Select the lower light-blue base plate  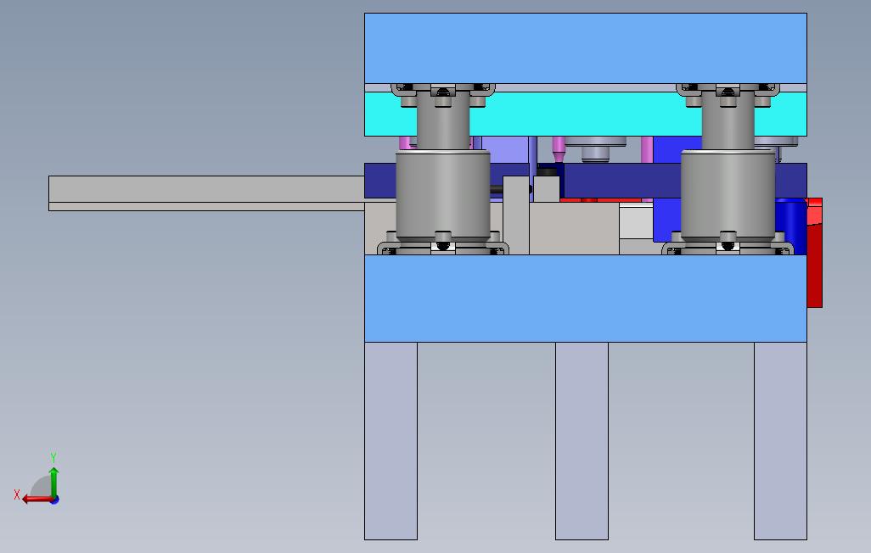coord(586,299)
